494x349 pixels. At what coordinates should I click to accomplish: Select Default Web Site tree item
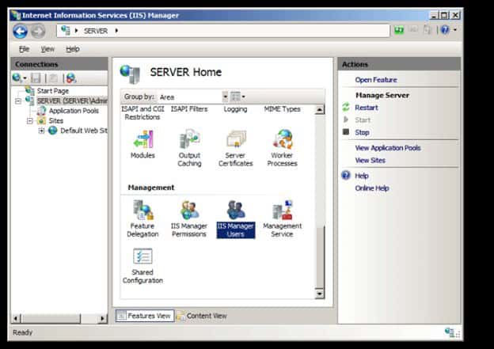tap(83, 131)
